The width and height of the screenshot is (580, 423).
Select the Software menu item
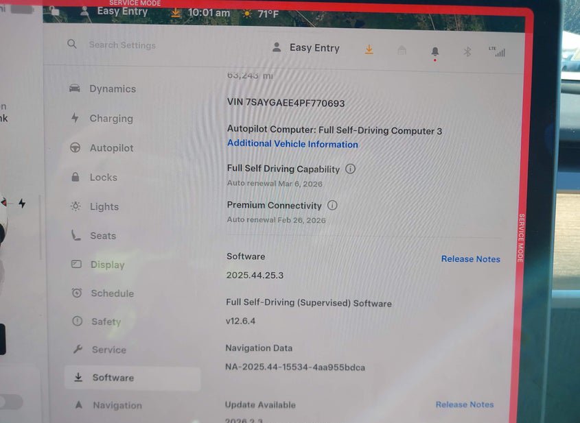click(x=132, y=378)
